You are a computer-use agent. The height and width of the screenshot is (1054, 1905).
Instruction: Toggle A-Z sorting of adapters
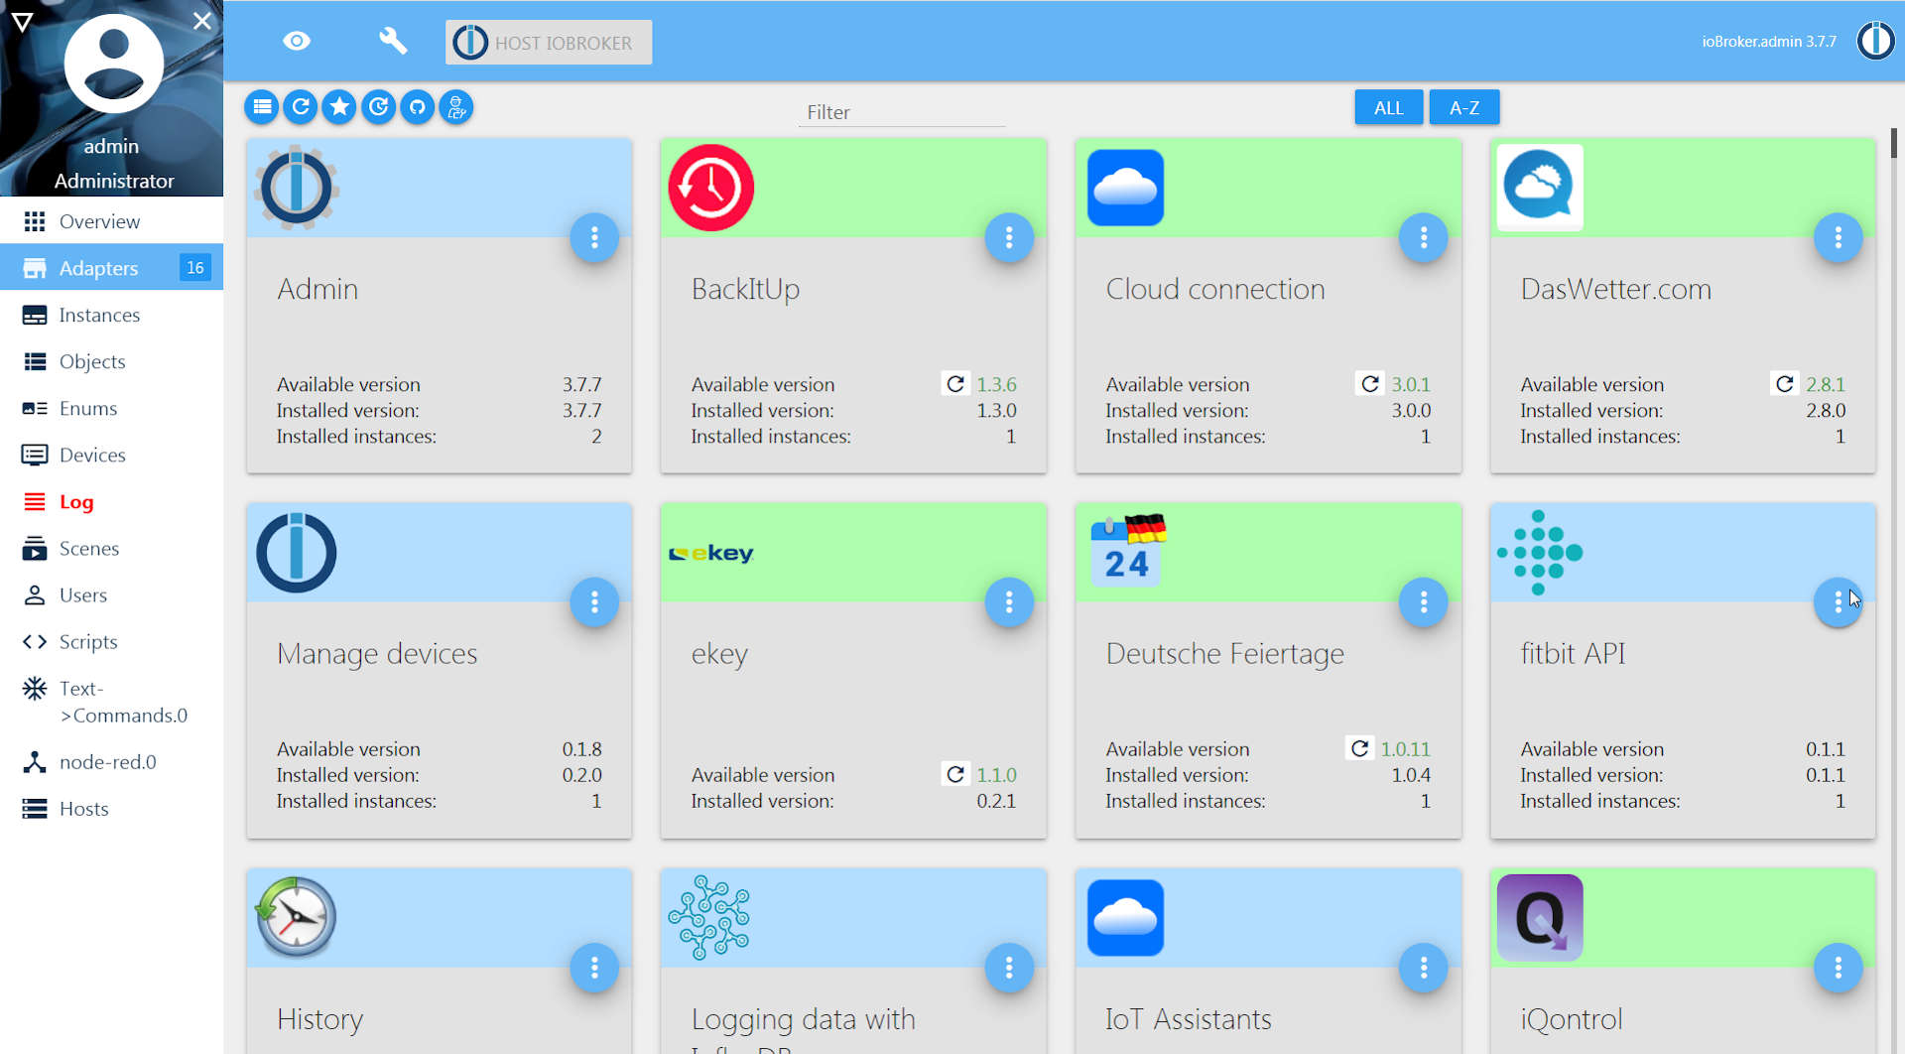1463,108
